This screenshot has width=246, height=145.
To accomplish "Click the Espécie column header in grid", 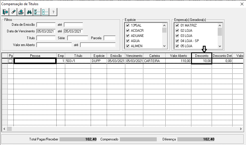I will click(x=99, y=56).
